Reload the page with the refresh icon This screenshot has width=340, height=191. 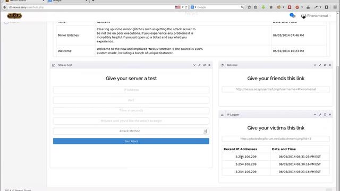pyautogui.click(x=186, y=7)
